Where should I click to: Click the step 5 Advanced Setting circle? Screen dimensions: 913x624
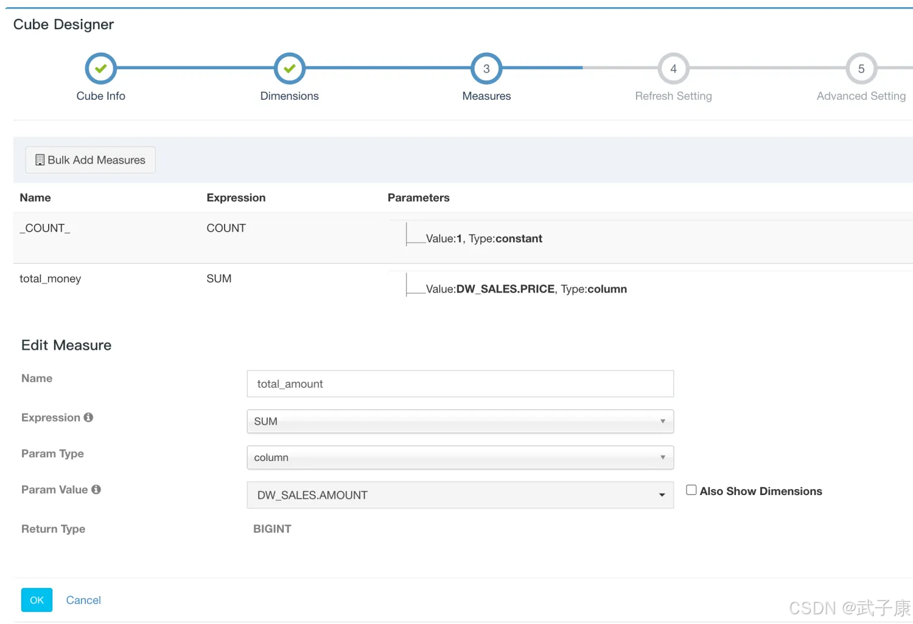click(861, 69)
